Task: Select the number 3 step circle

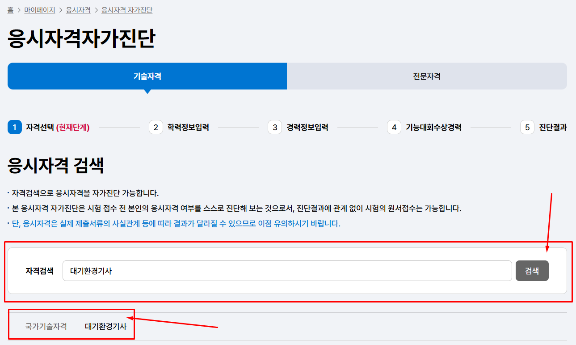Action: pos(274,127)
